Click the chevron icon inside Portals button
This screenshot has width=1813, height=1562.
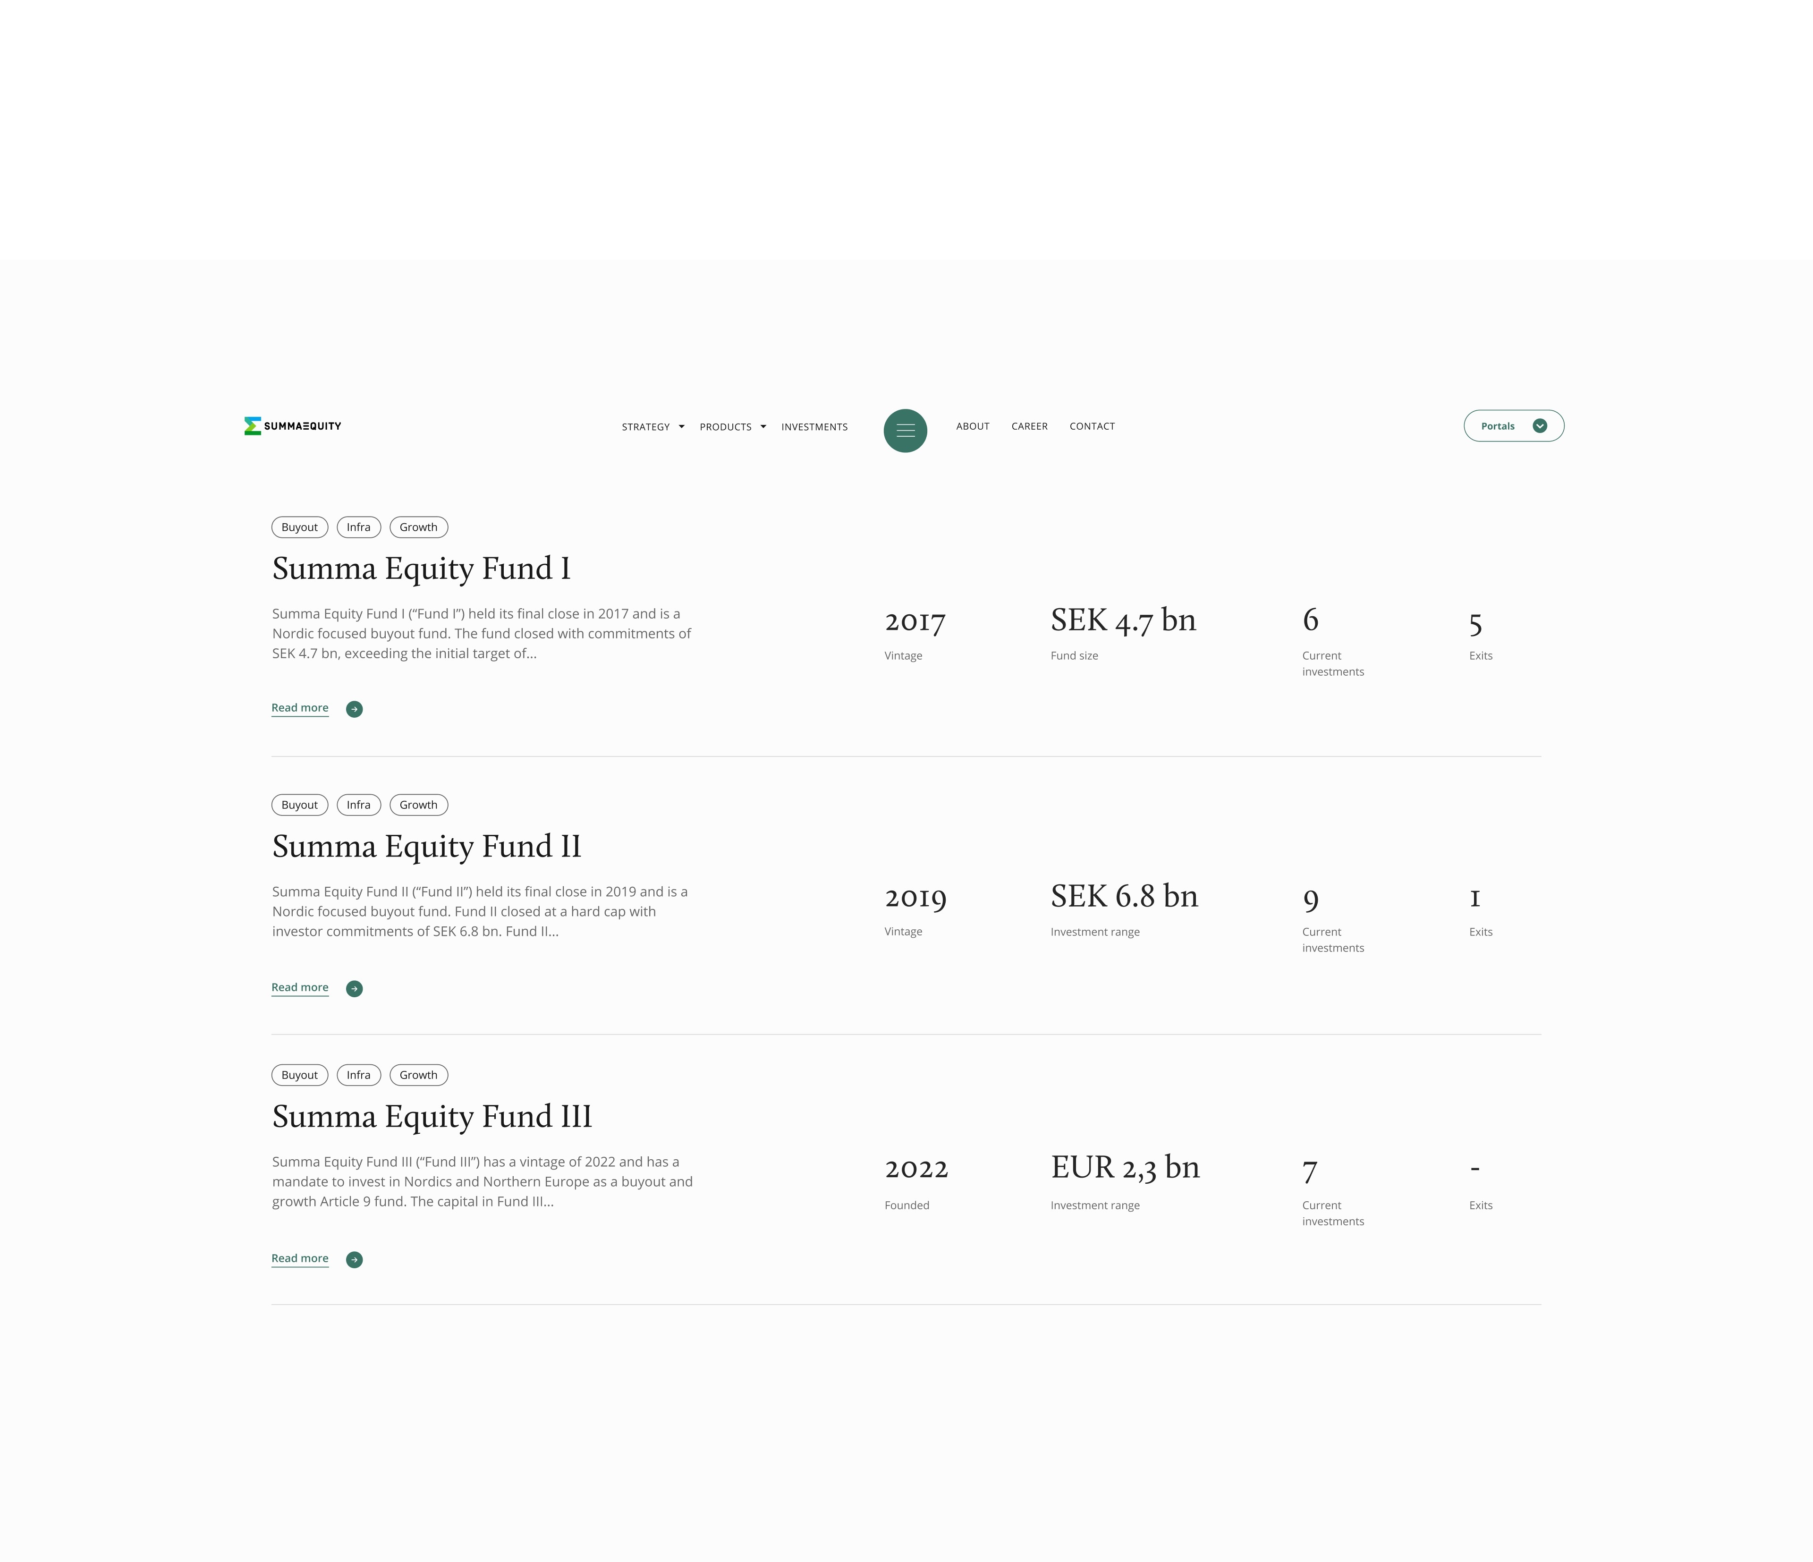click(1540, 426)
